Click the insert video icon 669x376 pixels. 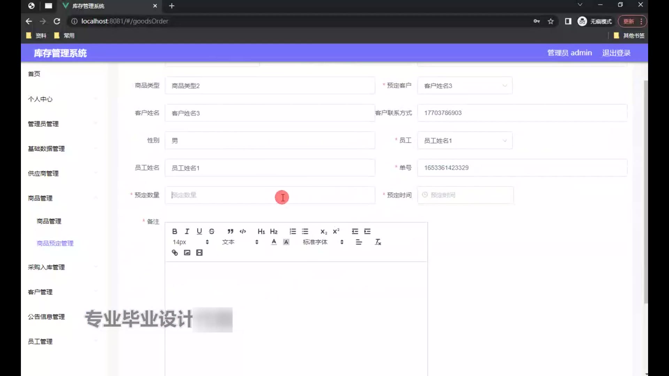click(x=199, y=253)
